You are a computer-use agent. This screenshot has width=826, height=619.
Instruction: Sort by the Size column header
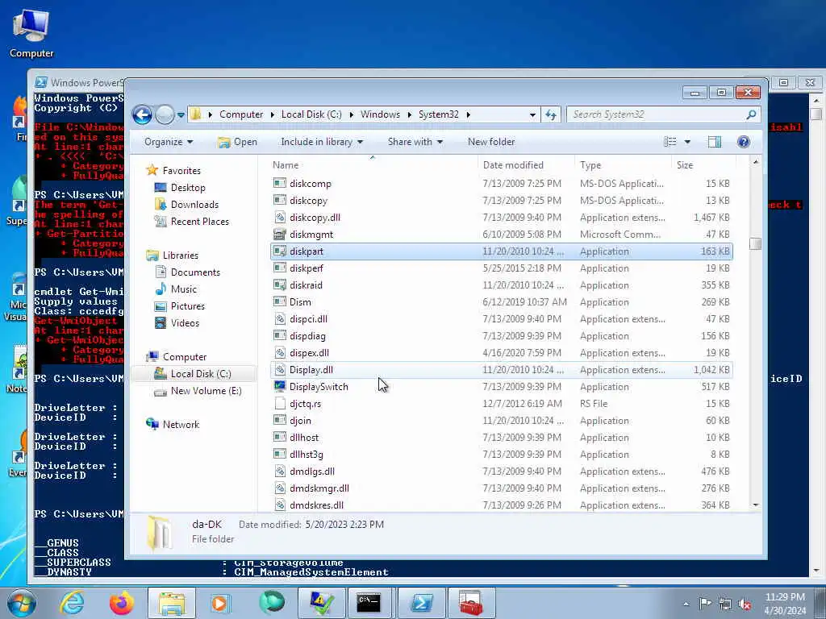[x=703, y=164]
